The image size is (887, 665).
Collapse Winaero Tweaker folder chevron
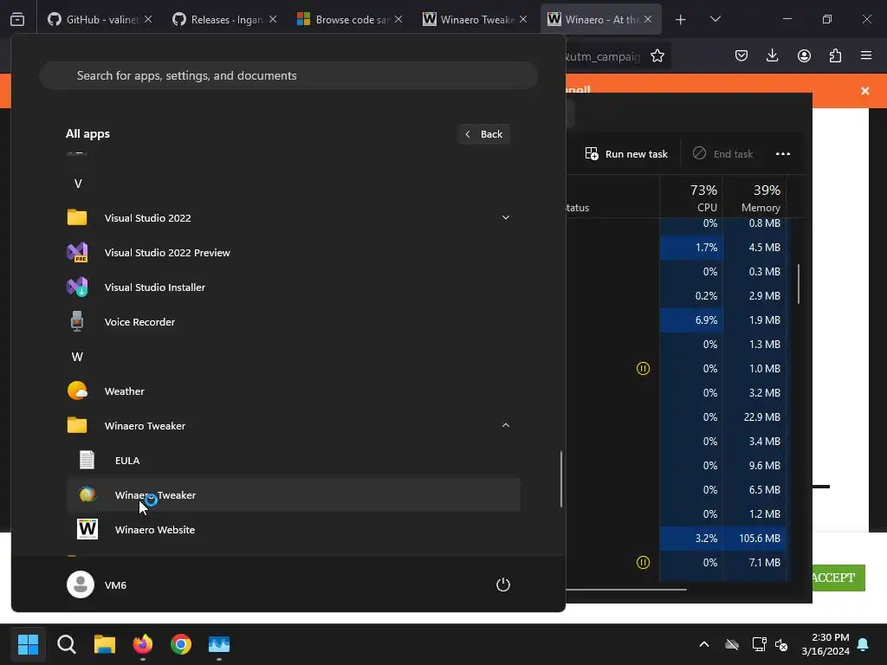click(x=506, y=425)
